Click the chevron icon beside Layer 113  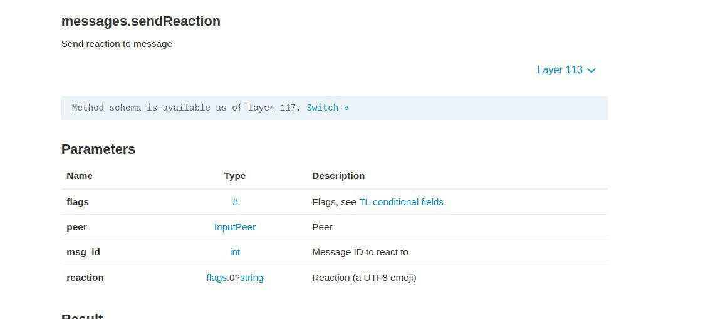(x=591, y=71)
